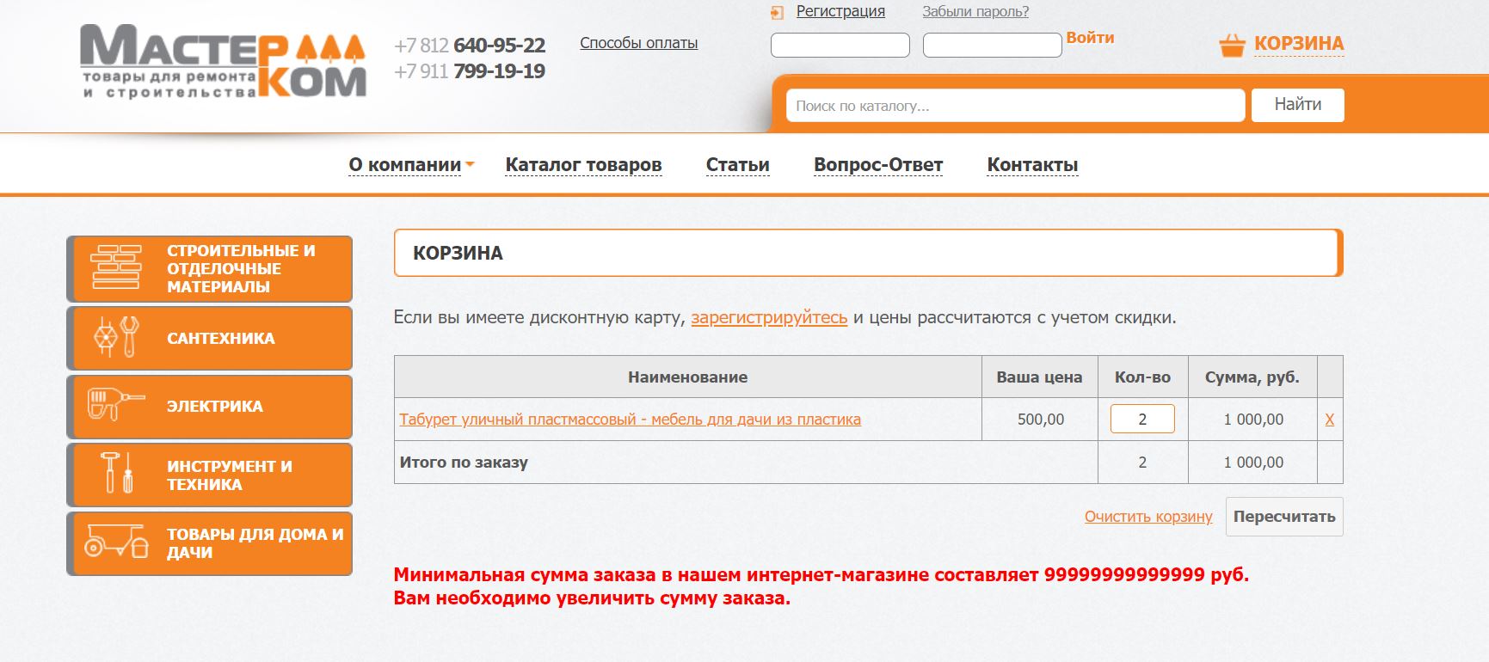Click the plumbing valve and wrench icon
This screenshot has height=662, width=1489.
pyautogui.click(x=116, y=337)
